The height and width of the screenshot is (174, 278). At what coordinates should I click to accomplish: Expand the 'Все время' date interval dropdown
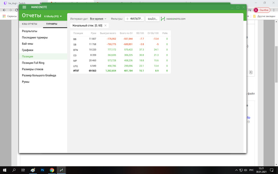(98, 19)
